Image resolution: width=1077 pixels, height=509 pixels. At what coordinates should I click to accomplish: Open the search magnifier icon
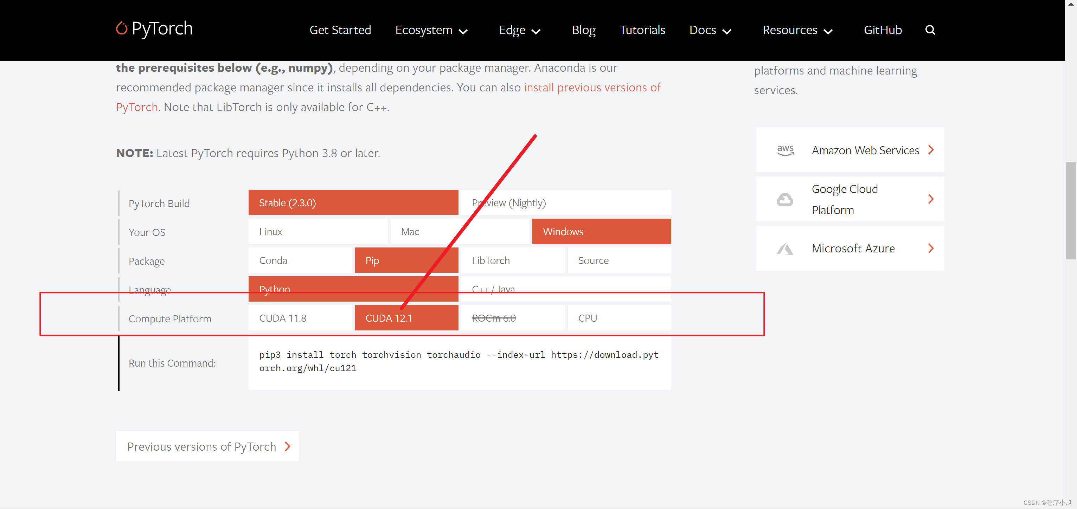pos(930,30)
